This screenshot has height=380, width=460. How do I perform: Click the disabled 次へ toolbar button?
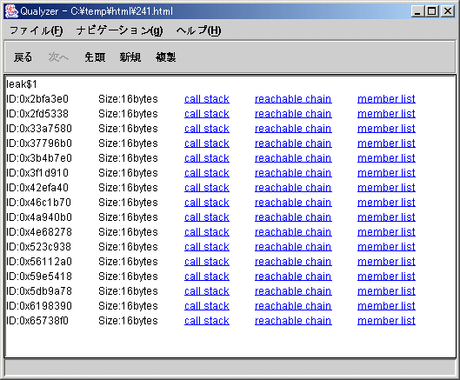pos(58,57)
